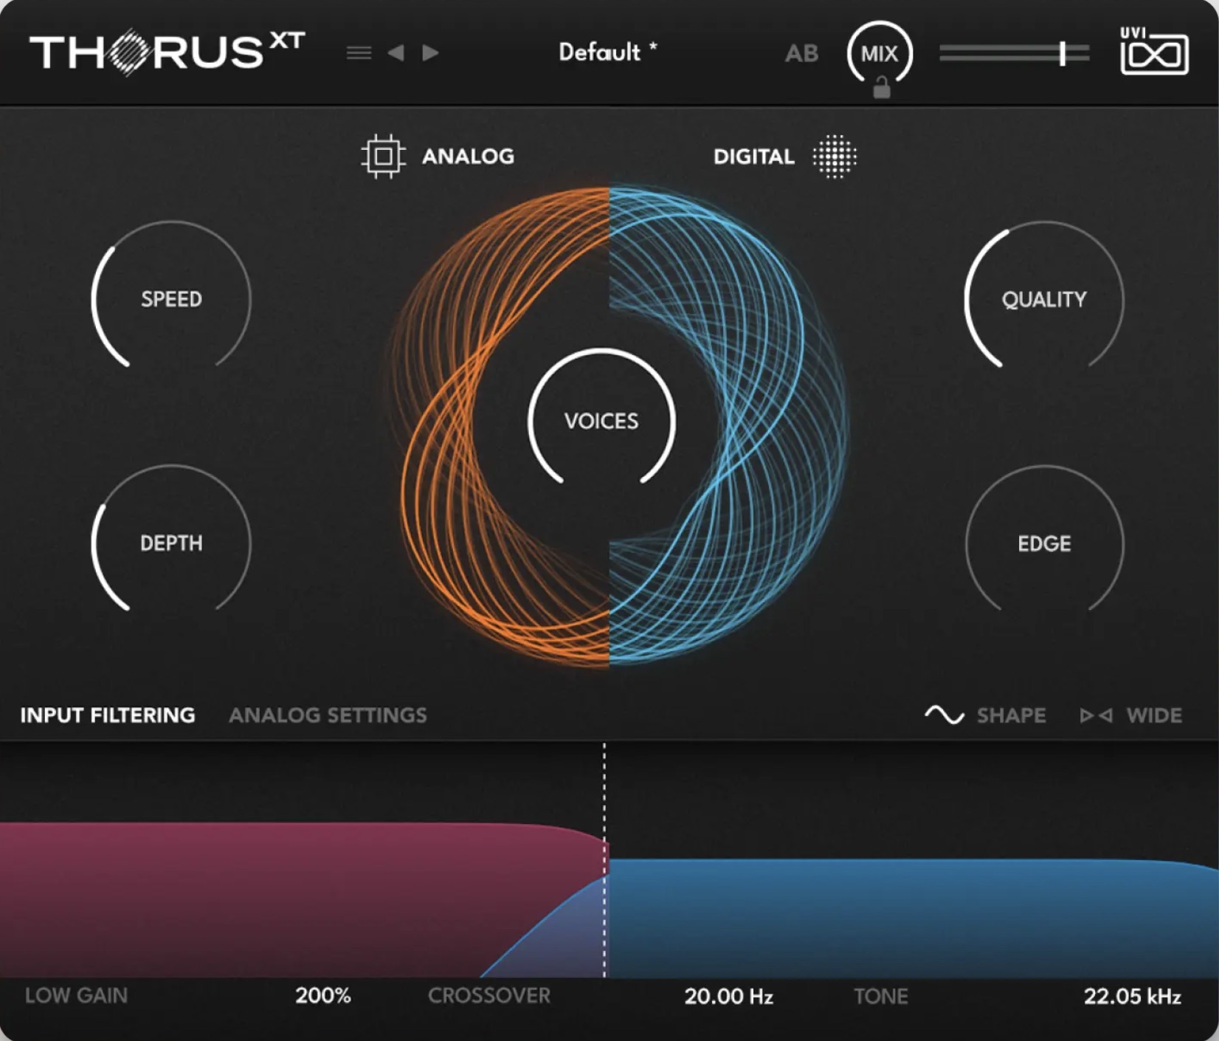The height and width of the screenshot is (1041, 1219).
Task: Enable Analog mode label
Action: coord(468,157)
